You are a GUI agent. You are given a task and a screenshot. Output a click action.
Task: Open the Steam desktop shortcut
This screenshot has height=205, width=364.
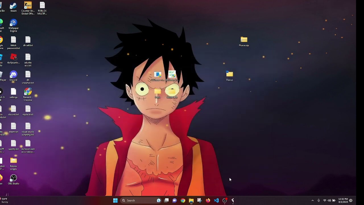[13, 7]
